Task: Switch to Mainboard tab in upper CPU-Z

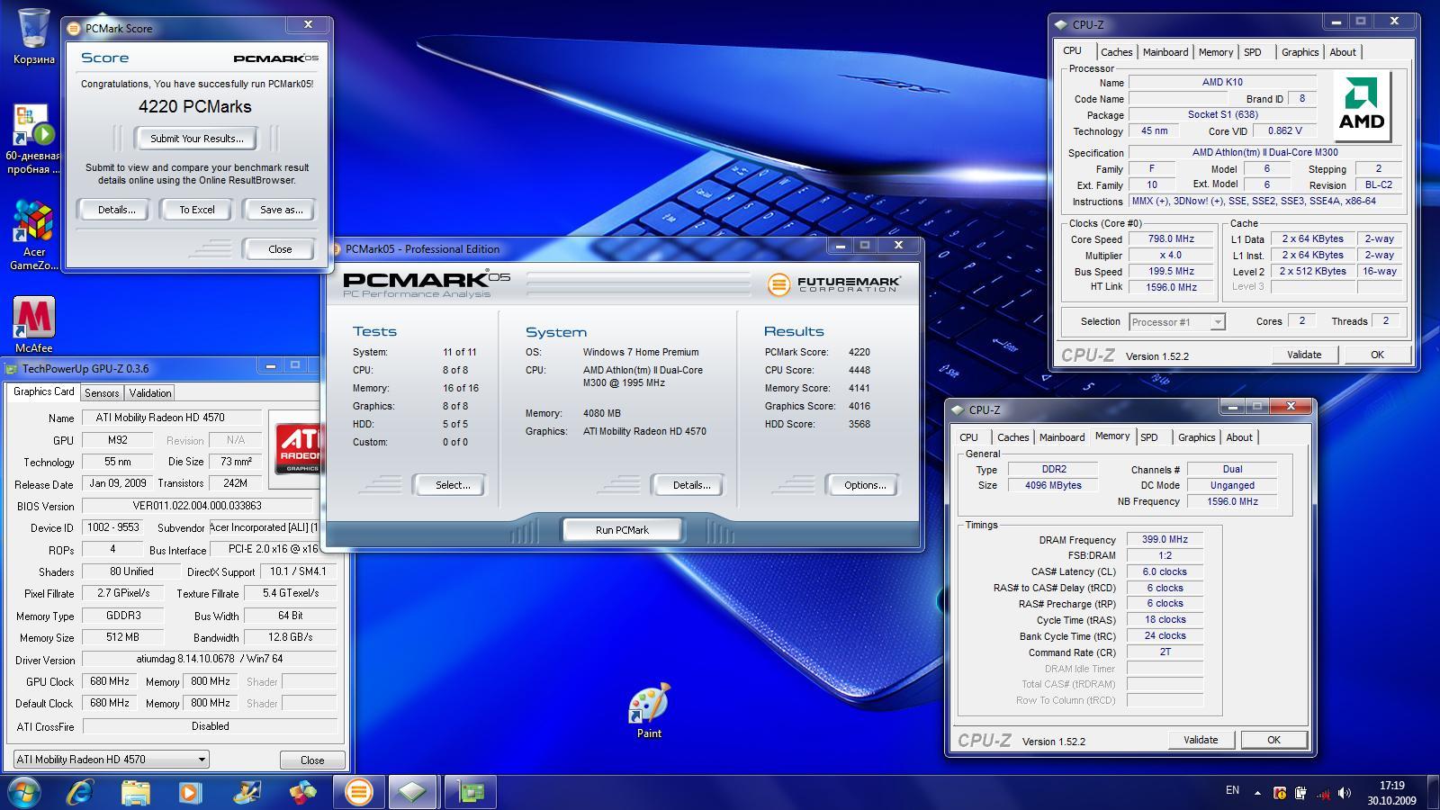Action: click(x=1165, y=52)
